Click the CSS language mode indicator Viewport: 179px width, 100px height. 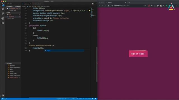81,99
